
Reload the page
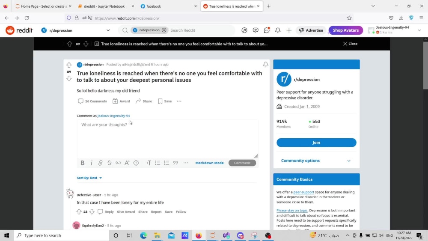(27, 18)
